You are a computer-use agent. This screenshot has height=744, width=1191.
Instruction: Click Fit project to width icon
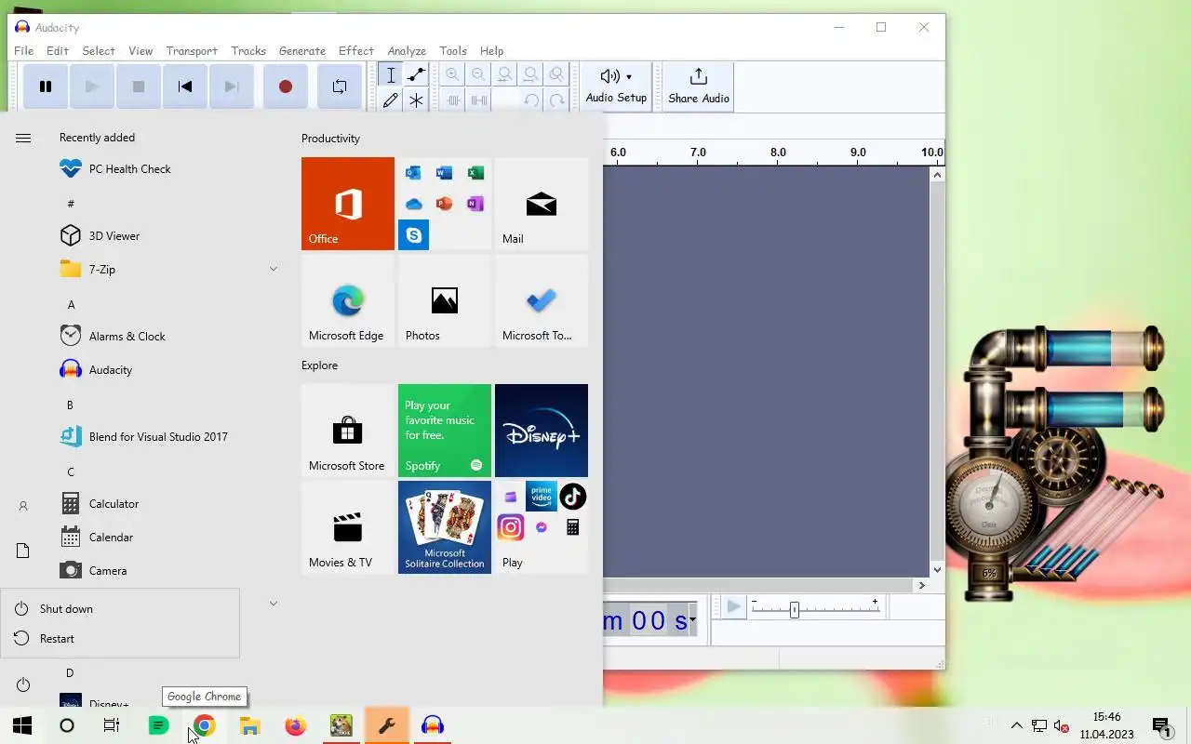(530, 75)
